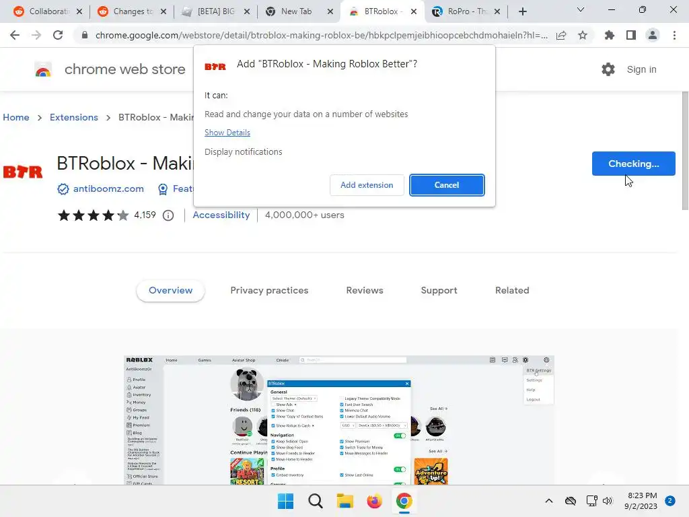Open antiboomz.com publisher link
Viewport: 689px width, 517px height.
coord(108,189)
